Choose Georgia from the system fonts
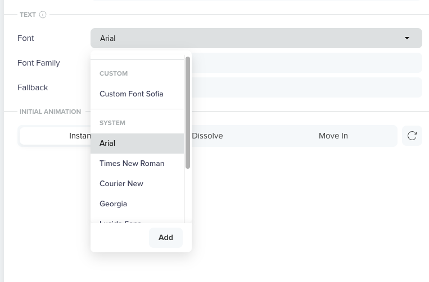This screenshot has width=429, height=282. pos(114,204)
